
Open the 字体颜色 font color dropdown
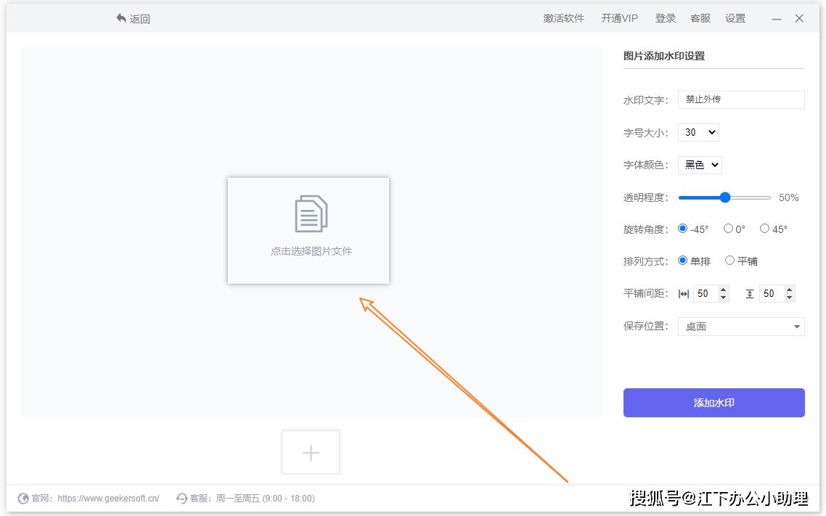(699, 165)
